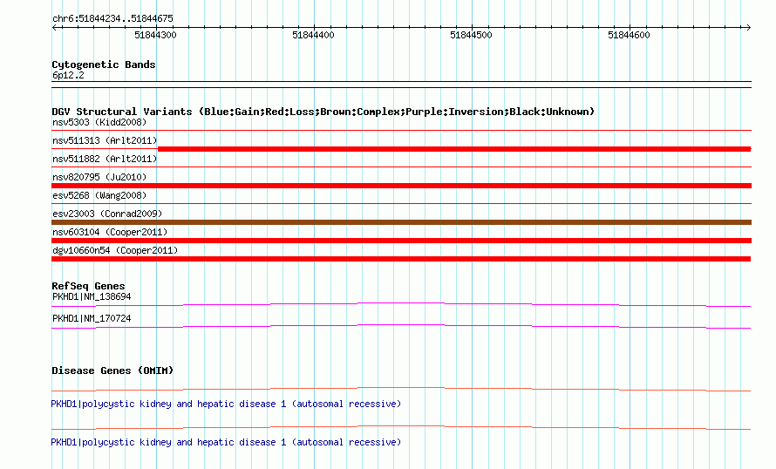The image size is (776, 469).
Task: Click the magenta intron line of NM_138694
Action: pos(401,302)
